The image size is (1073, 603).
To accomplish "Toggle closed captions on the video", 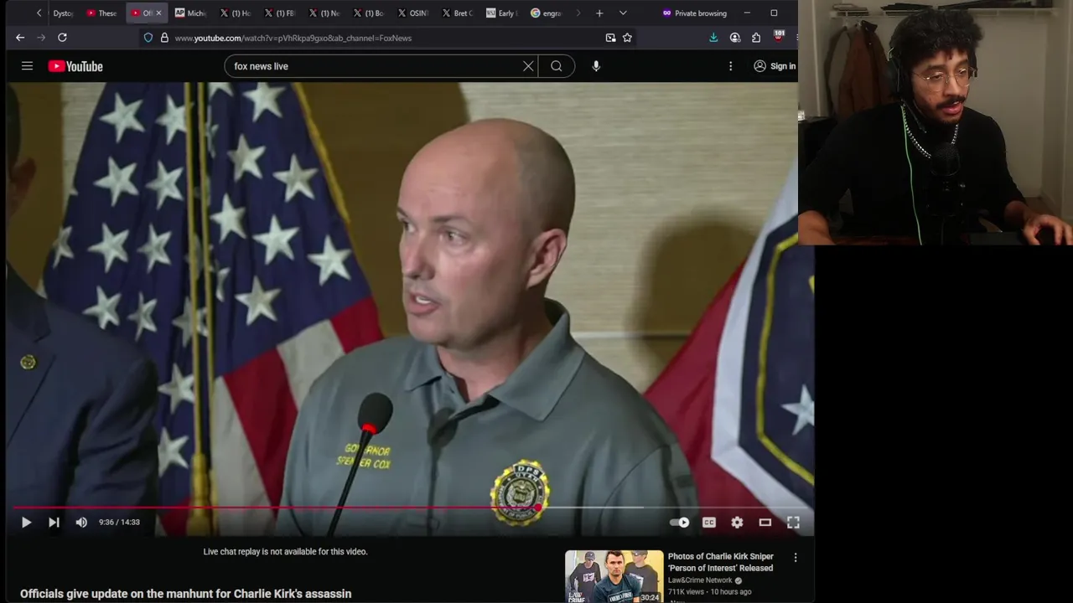I will (x=709, y=523).
